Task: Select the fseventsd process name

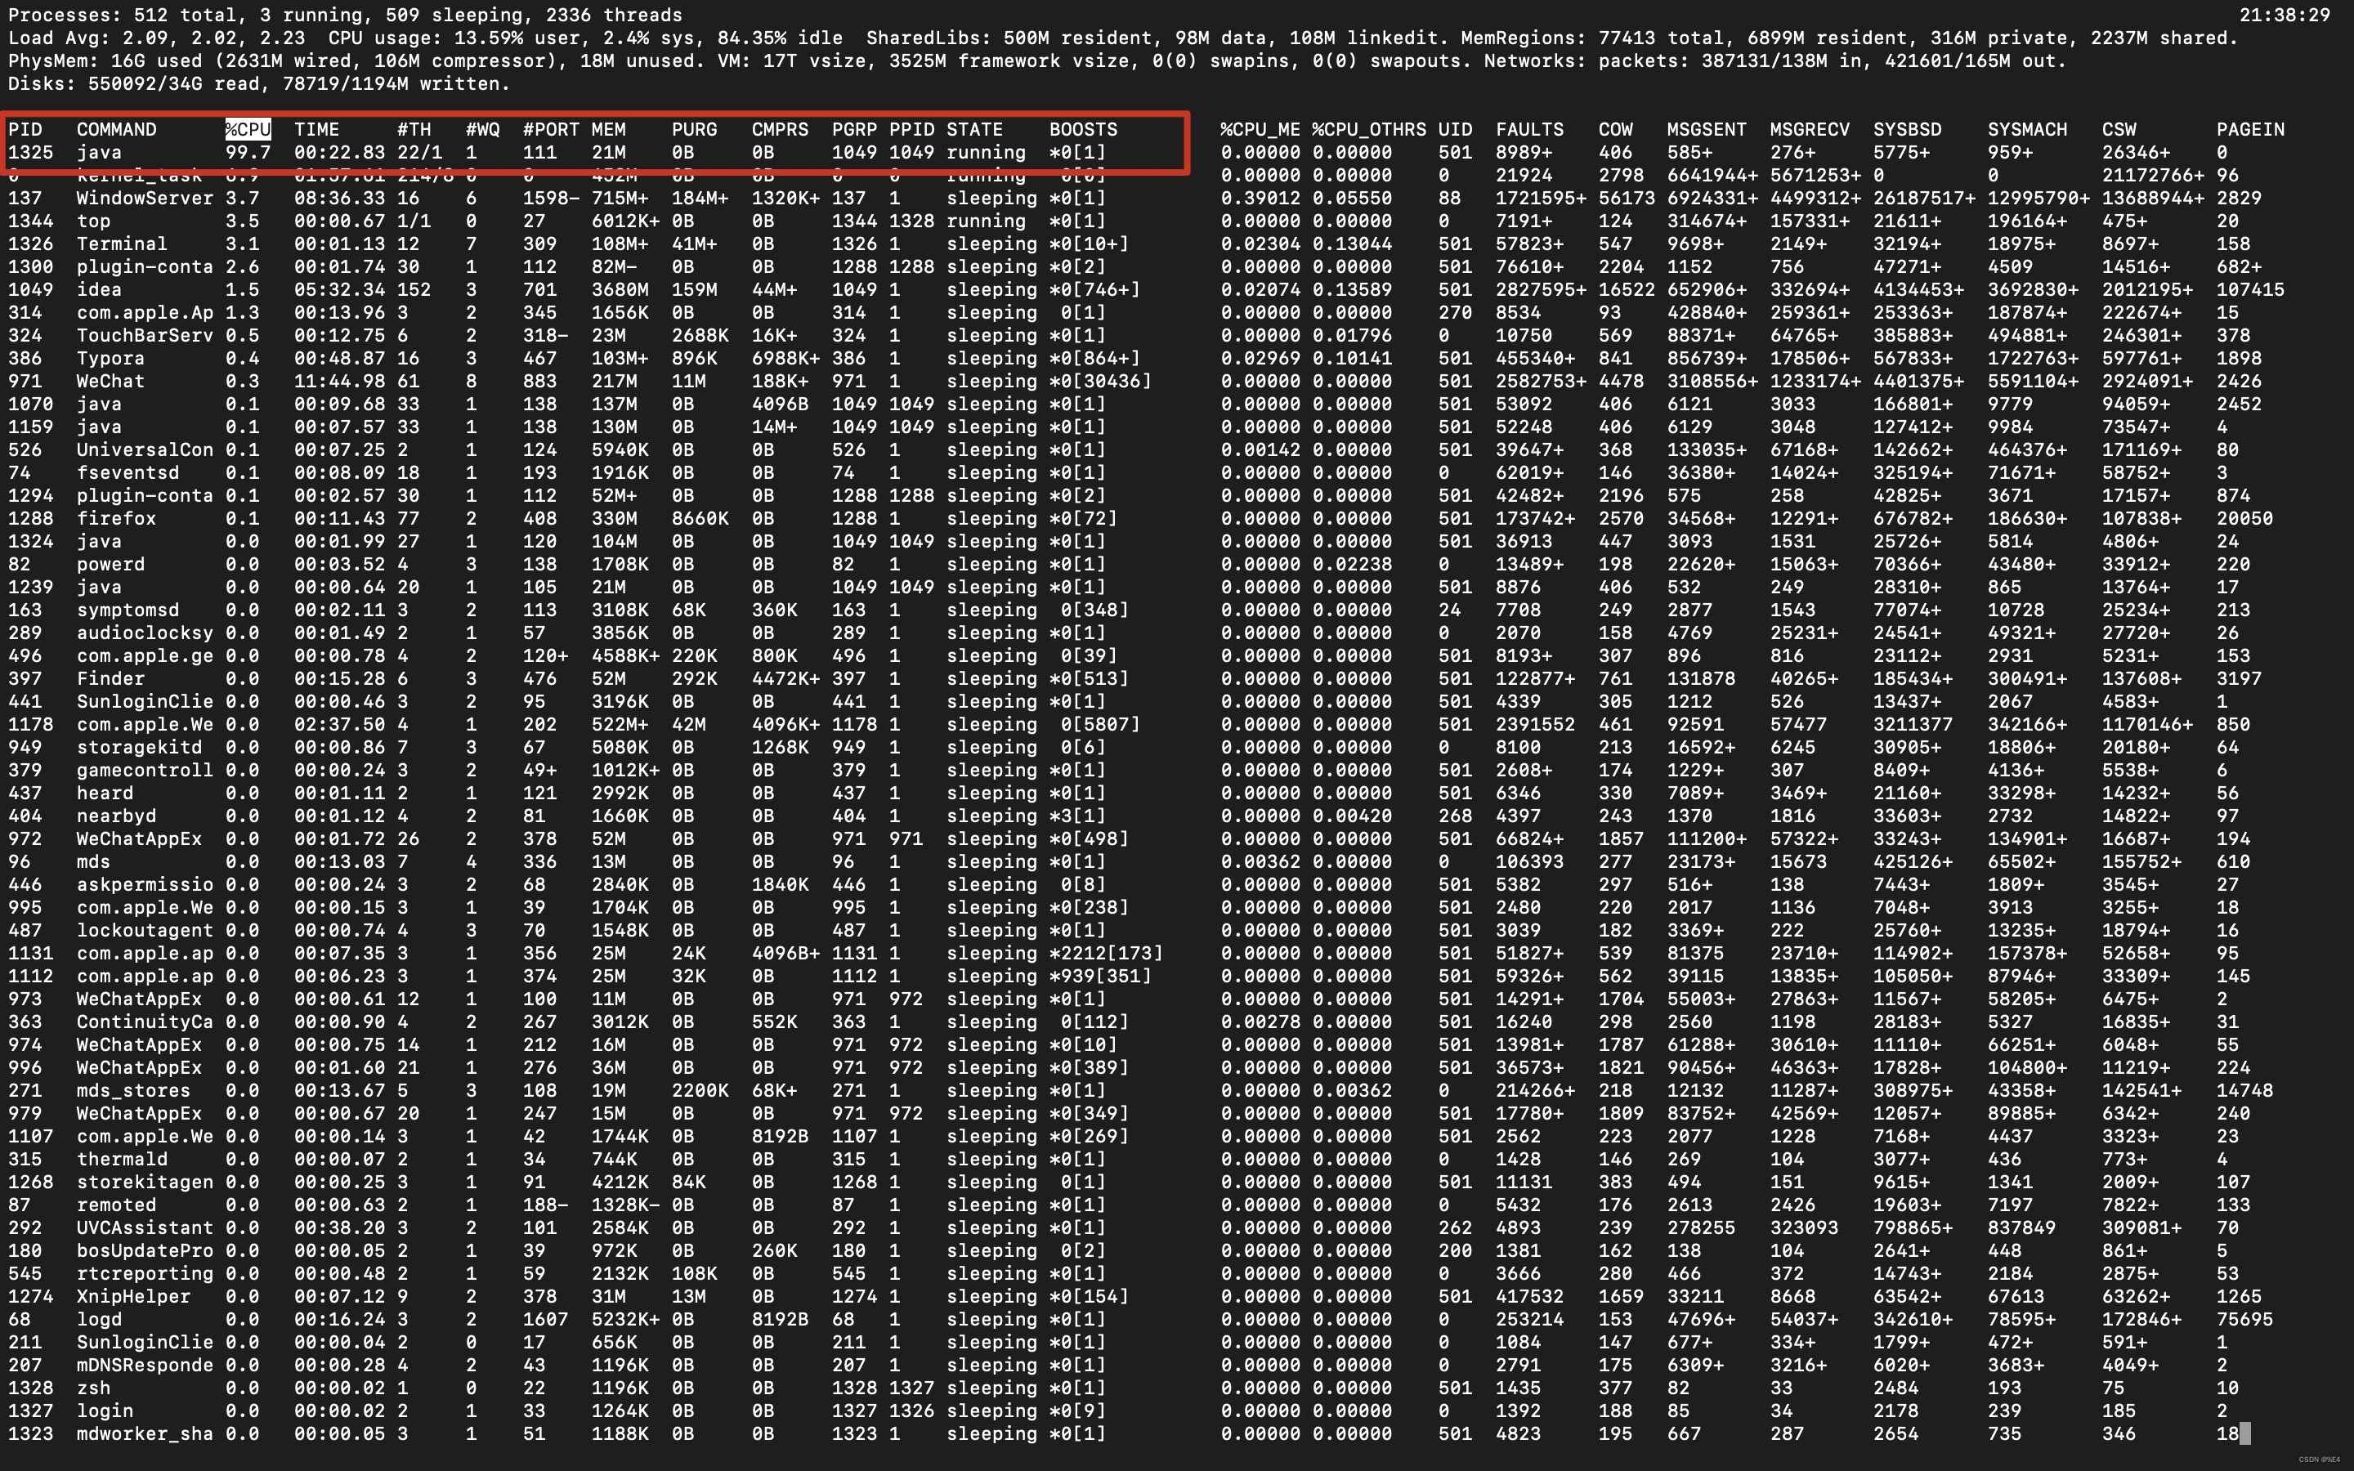Action: (128, 473)
